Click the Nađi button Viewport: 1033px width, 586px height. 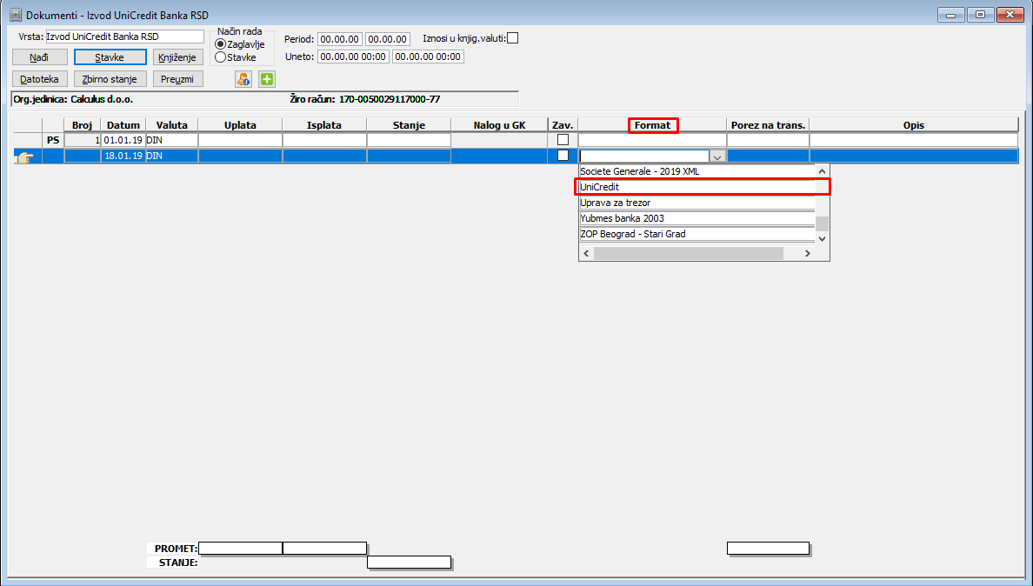click(x=39, y=57)
